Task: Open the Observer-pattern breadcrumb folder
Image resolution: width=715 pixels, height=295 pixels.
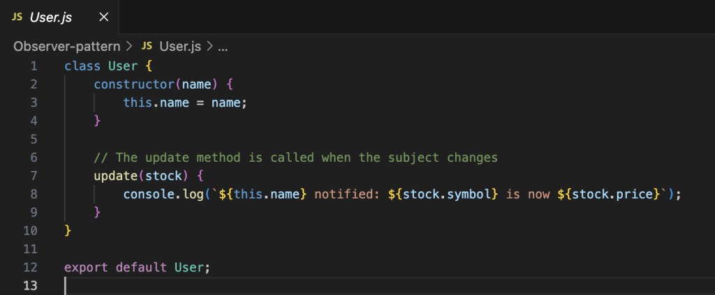Action: click(x=67, y=47)
